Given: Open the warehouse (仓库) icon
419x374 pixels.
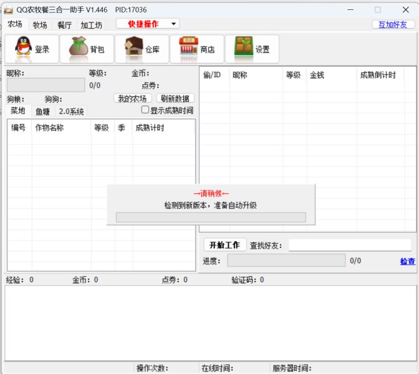Looking at the screenshot, I should (133, 49).
